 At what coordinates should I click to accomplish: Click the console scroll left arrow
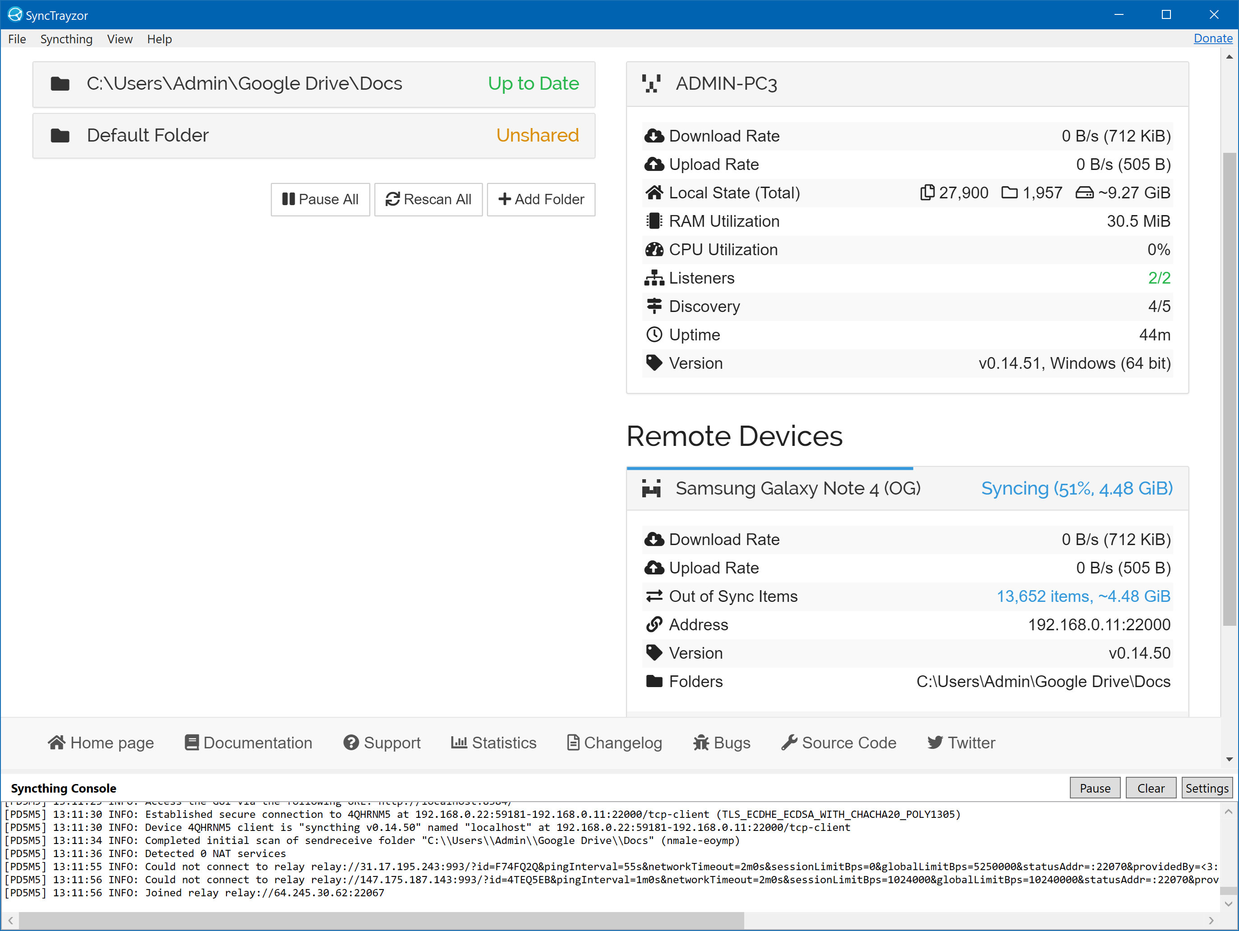tap(11, 920)
